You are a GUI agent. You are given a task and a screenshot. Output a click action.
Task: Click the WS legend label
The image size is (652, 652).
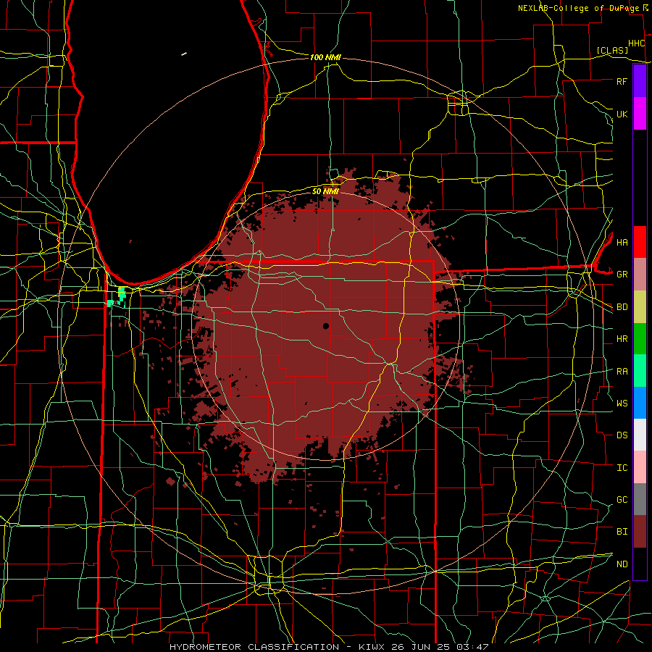[622, 404]
